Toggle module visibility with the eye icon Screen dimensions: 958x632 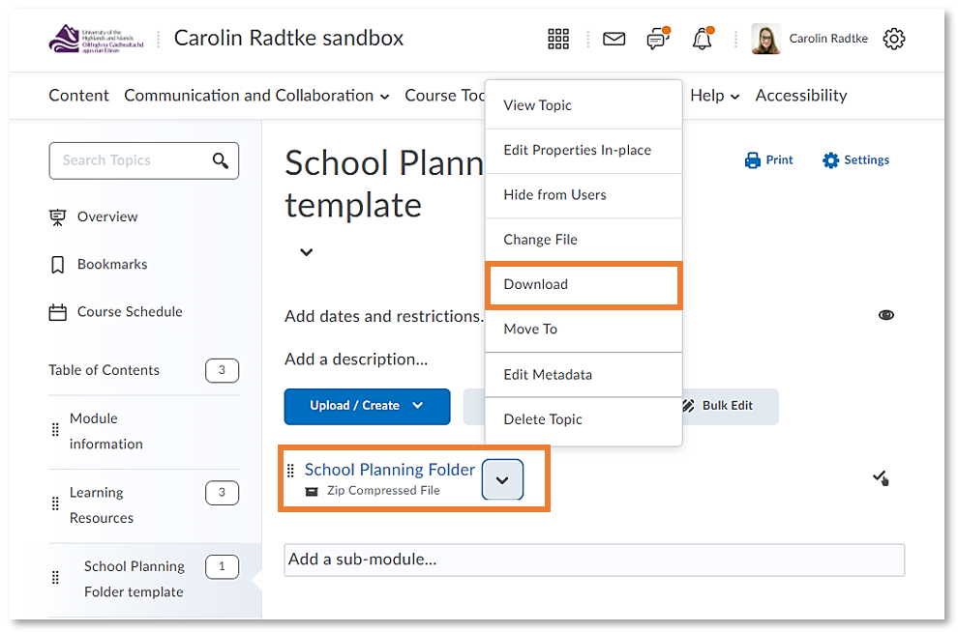(x=885, y=314)
